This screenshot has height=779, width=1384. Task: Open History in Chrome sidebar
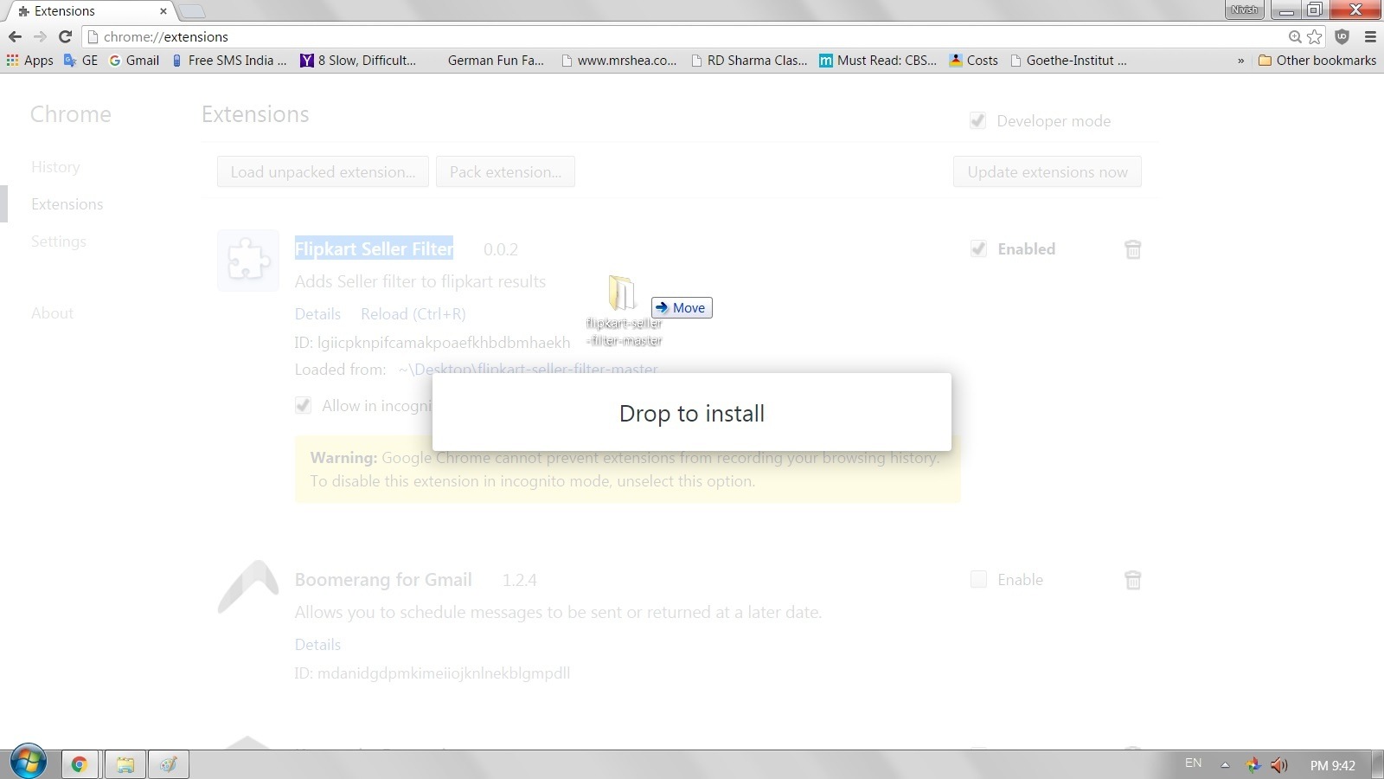55,167
